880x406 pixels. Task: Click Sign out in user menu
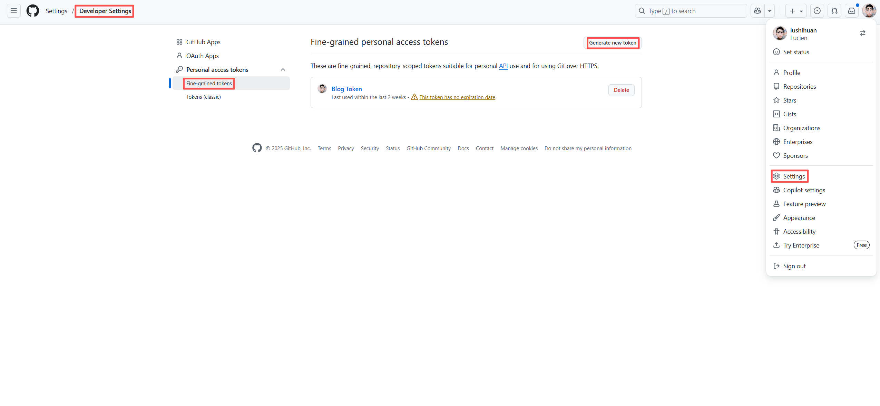(794, 266)
